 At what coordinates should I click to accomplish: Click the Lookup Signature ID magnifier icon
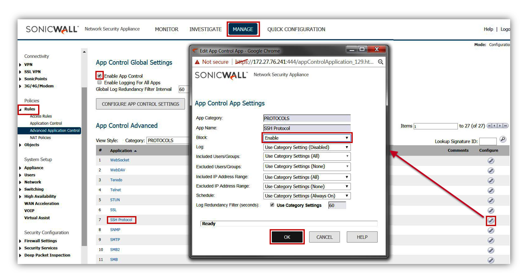(503, 140)
